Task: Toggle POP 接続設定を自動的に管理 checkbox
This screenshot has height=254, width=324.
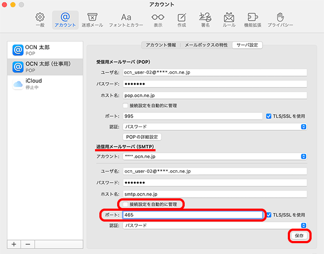Action: pyautogui.click(x=125, y=106)
